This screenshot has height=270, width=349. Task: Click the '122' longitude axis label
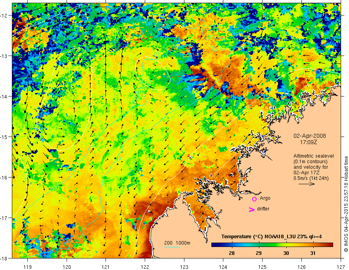pyautogui.click(x=145, y=267)
